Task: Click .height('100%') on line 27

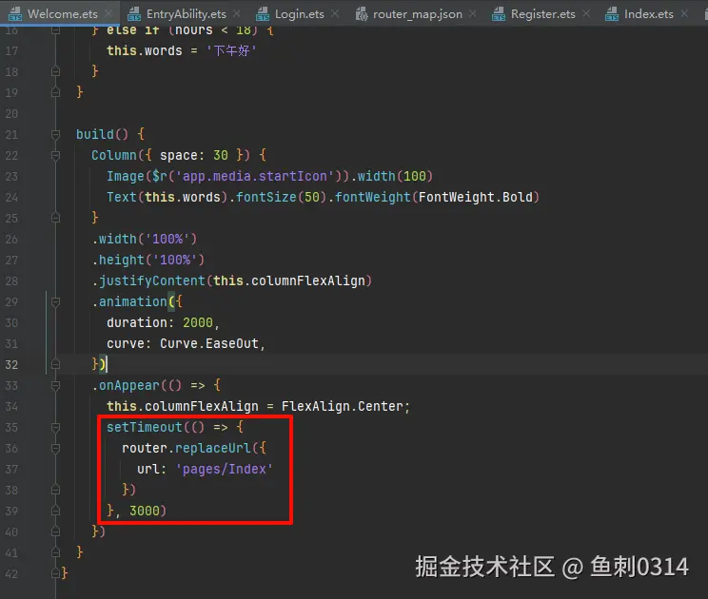Action: point(148,260)
